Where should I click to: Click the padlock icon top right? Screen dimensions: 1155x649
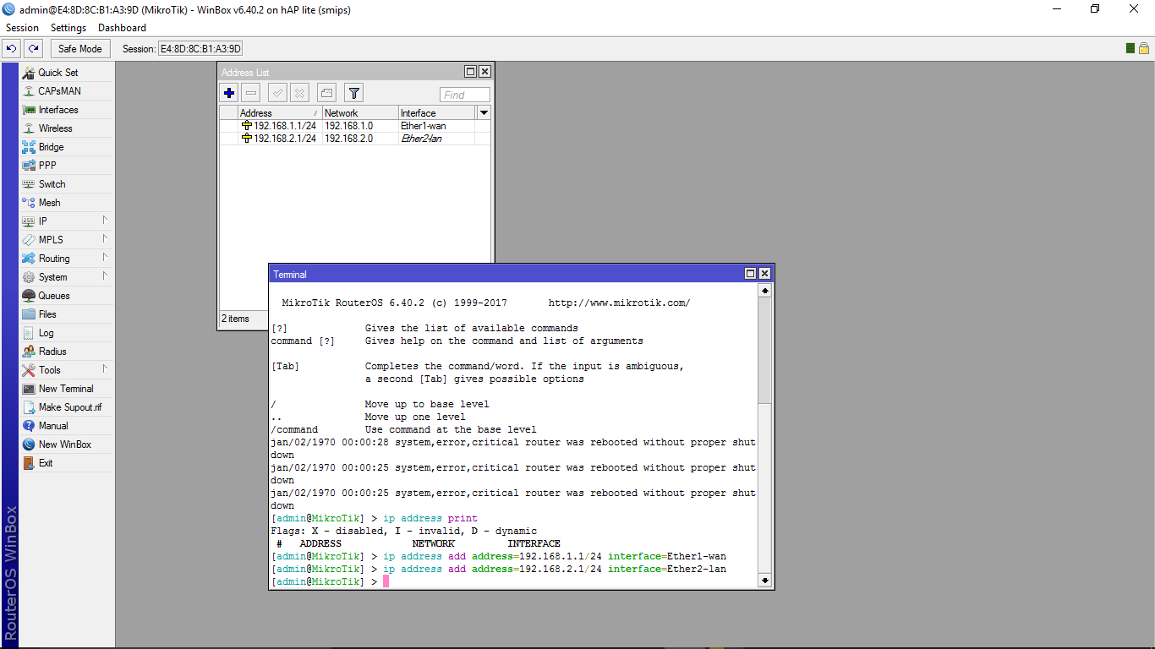click(1144, 48)
